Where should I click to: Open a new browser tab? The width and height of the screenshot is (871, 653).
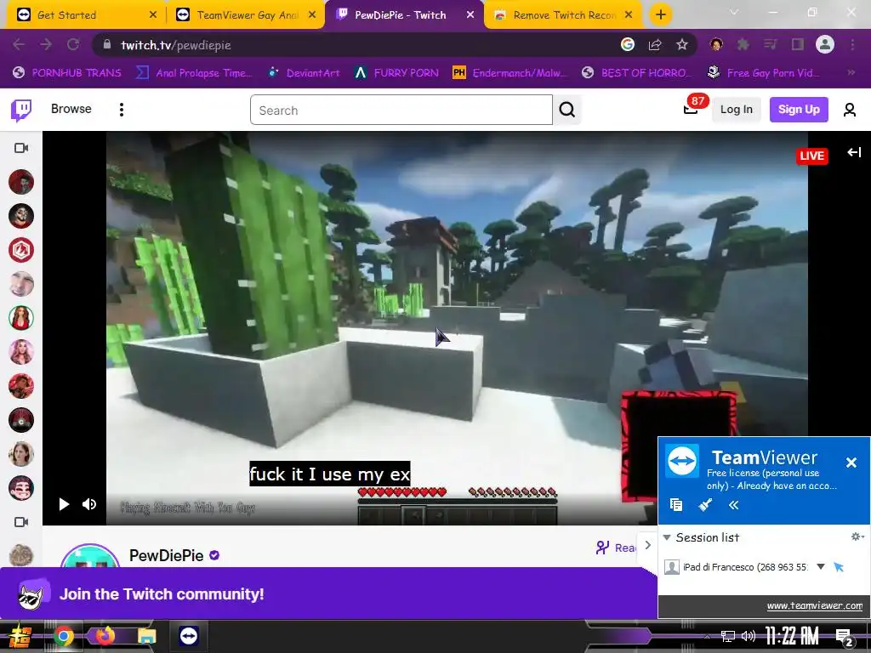tap(660, 15)
